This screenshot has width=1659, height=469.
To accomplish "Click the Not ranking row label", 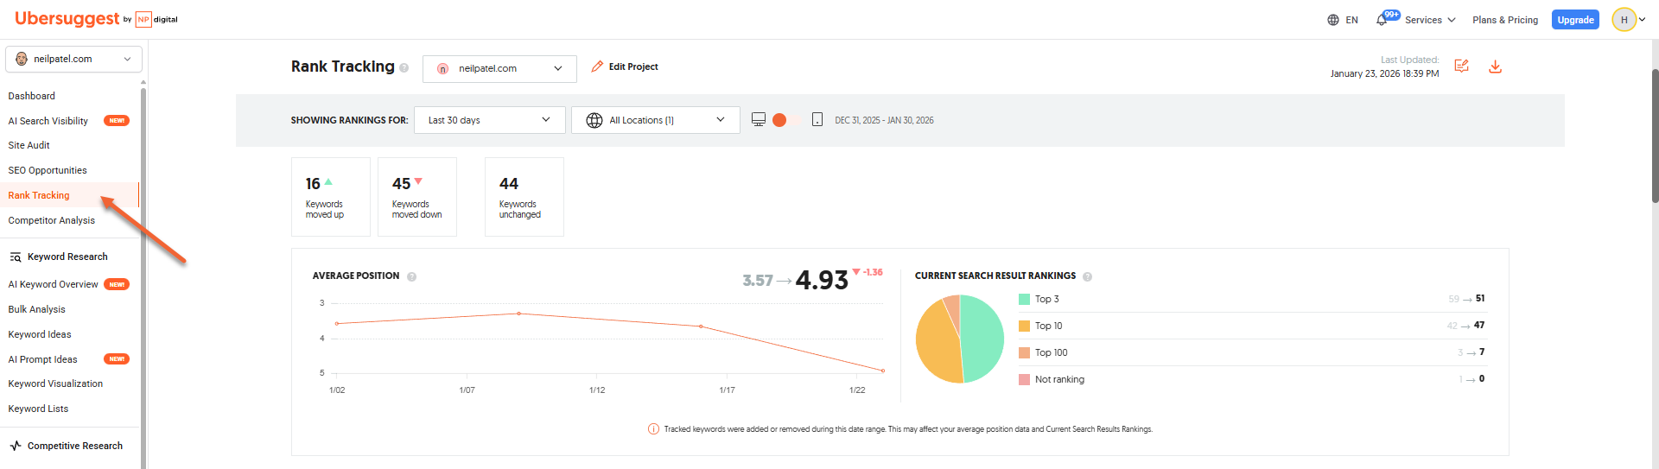I will [x=1059, y=379].
